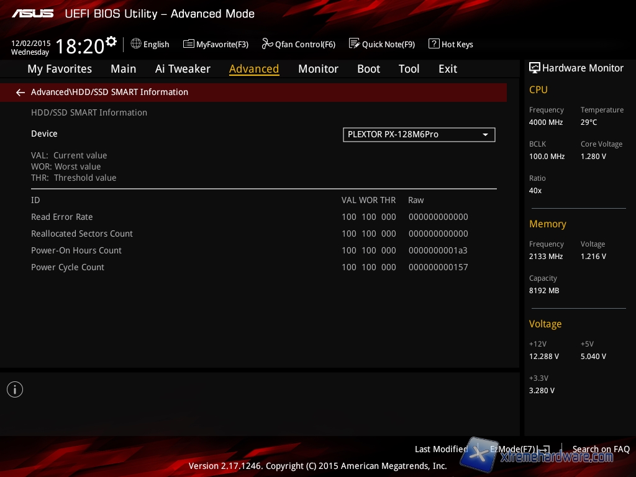Open the PLEXTOR PX-128M6Pro device dropdown
The width and height of the screenshot is (636, 477).
point(419,135)
